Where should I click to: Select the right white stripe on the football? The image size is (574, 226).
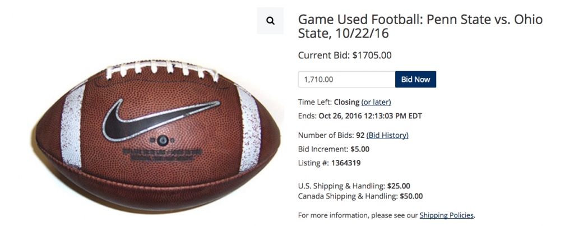(249, 128)
